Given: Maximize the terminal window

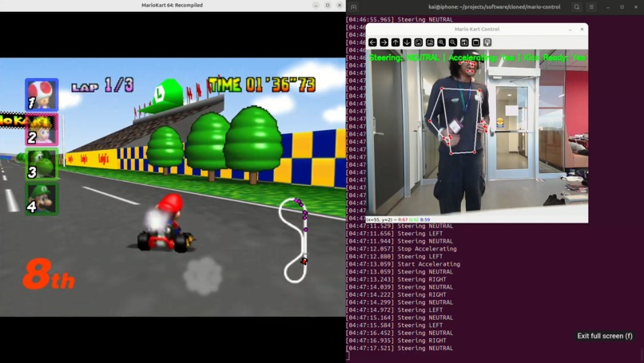Looking at the screenshot, I should [x=622, y=7].
